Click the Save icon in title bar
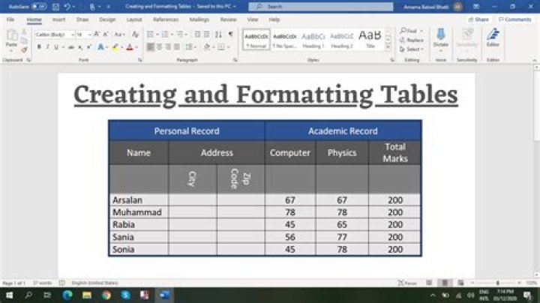 pyautogui.click(x=55, y=7)
